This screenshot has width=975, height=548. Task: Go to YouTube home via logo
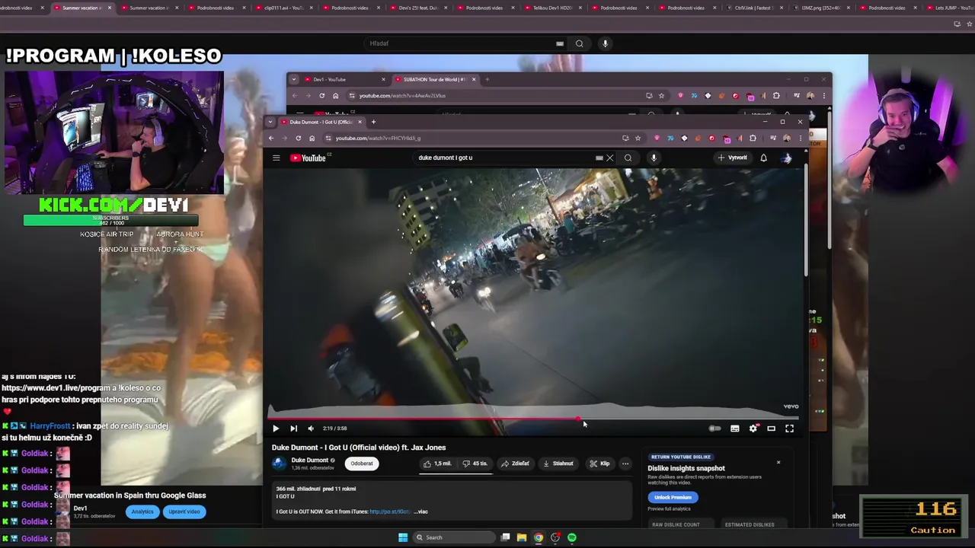tap(308, 158)
